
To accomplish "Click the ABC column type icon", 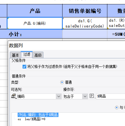I will (14, 96).
